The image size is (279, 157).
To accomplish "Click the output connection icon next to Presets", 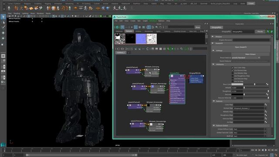I will click(x=271, y=32).
